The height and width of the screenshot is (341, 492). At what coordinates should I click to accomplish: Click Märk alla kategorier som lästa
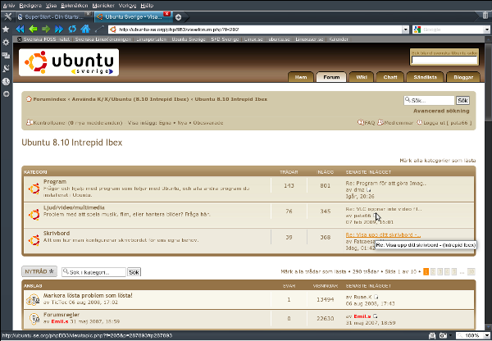click(438, 161)
